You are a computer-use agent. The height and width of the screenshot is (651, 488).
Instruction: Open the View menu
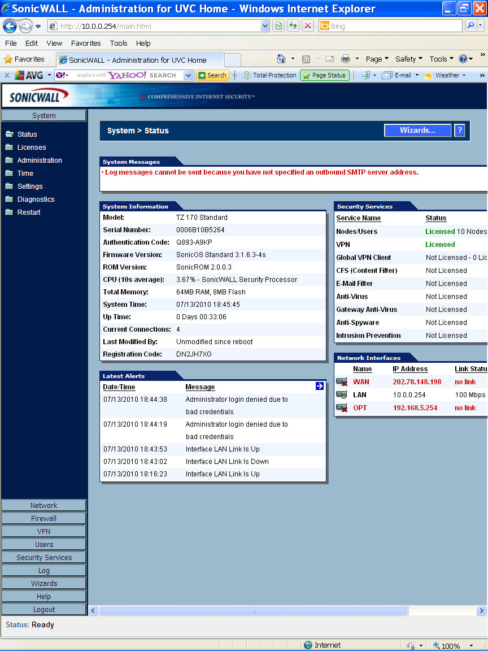coord(54,43)
